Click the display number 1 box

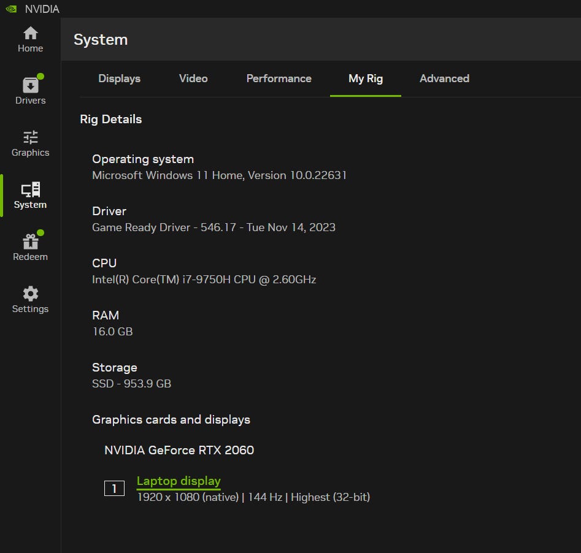114,489
